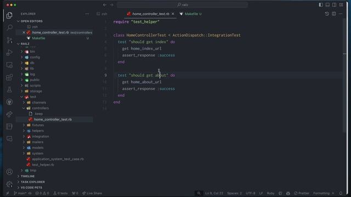This screenshot has width=351, height=197.
Task: Open the Search view in the activity bar
Action: (x=9, y=27)
